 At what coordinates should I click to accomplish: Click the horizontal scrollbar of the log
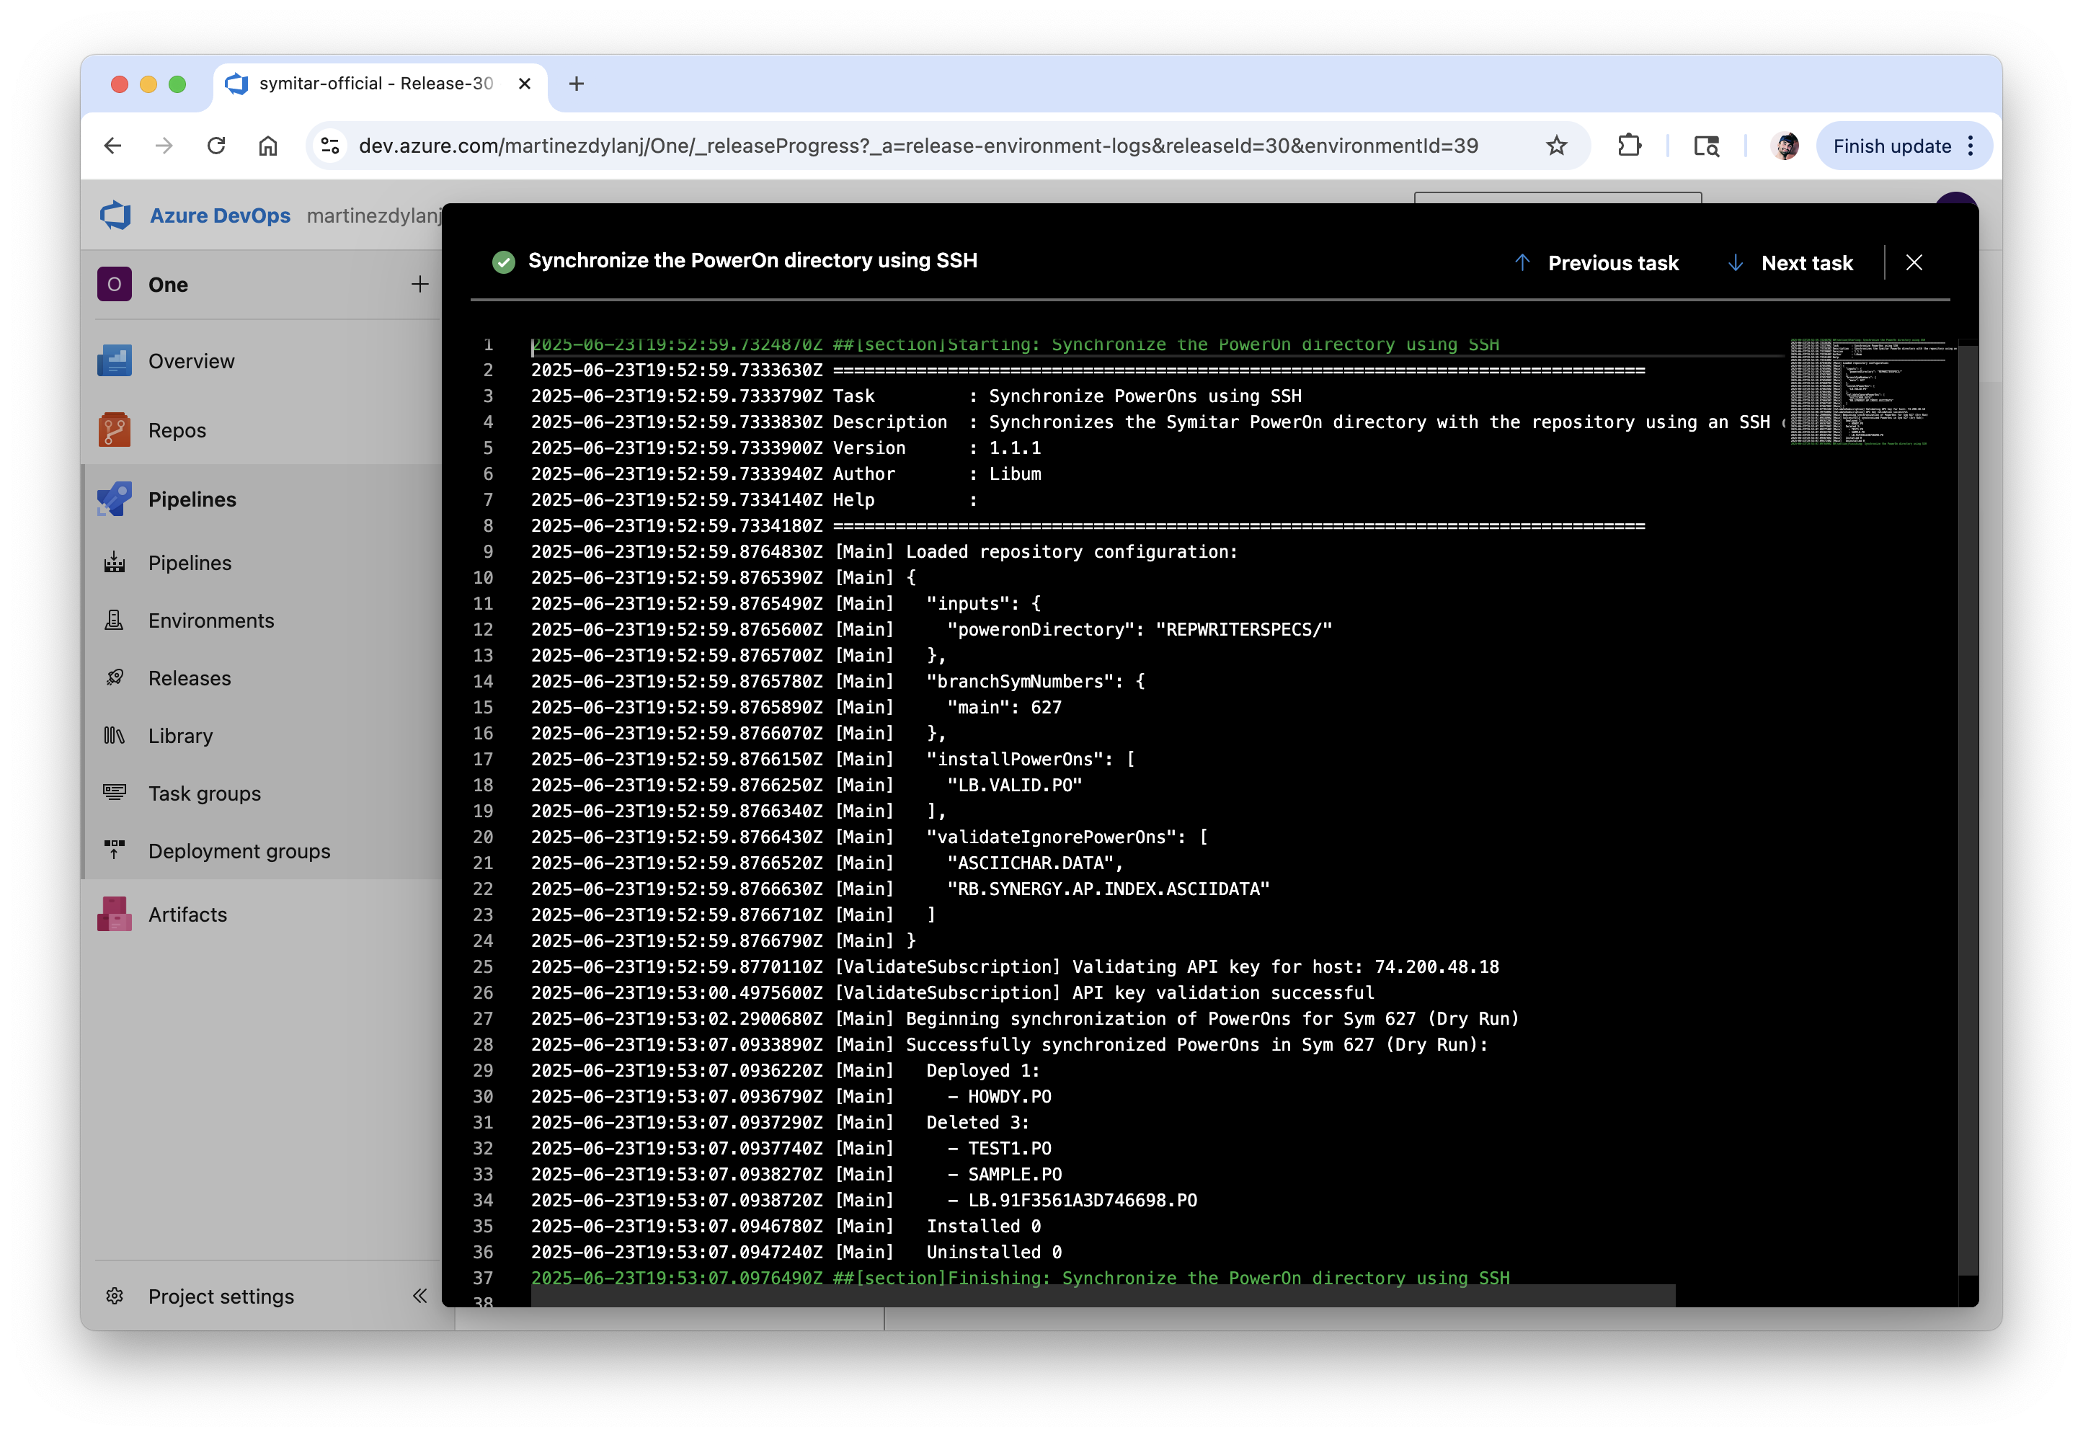pyautogui.click(x=1103, y=1295)
